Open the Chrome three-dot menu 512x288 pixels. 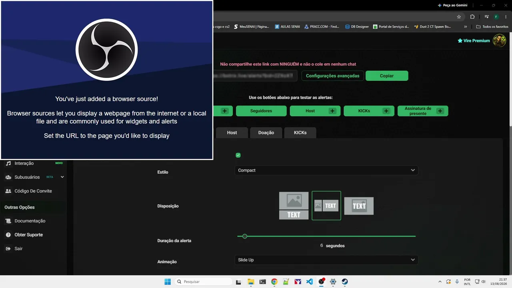[506, 17]
